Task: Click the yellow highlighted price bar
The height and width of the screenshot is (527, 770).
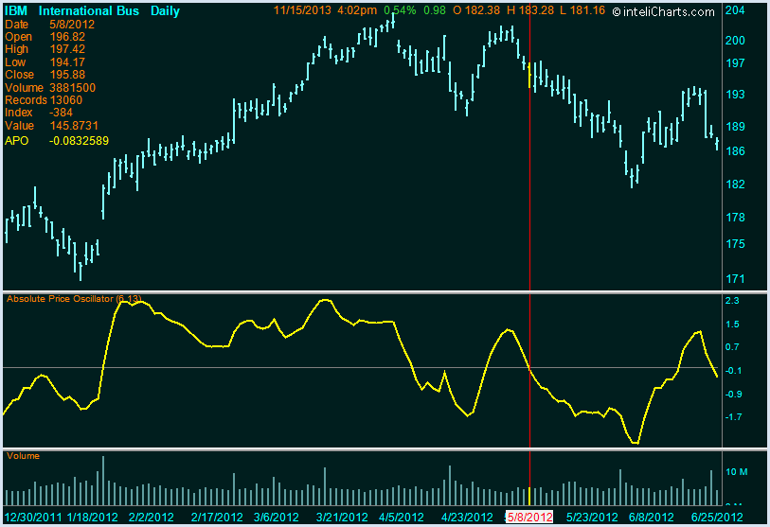Action: point(529,75)
